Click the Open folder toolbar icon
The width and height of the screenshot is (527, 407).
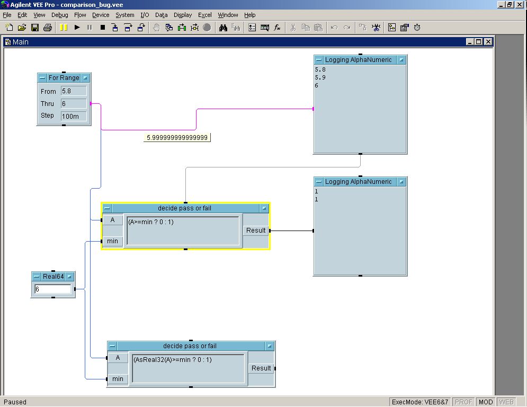22,28
